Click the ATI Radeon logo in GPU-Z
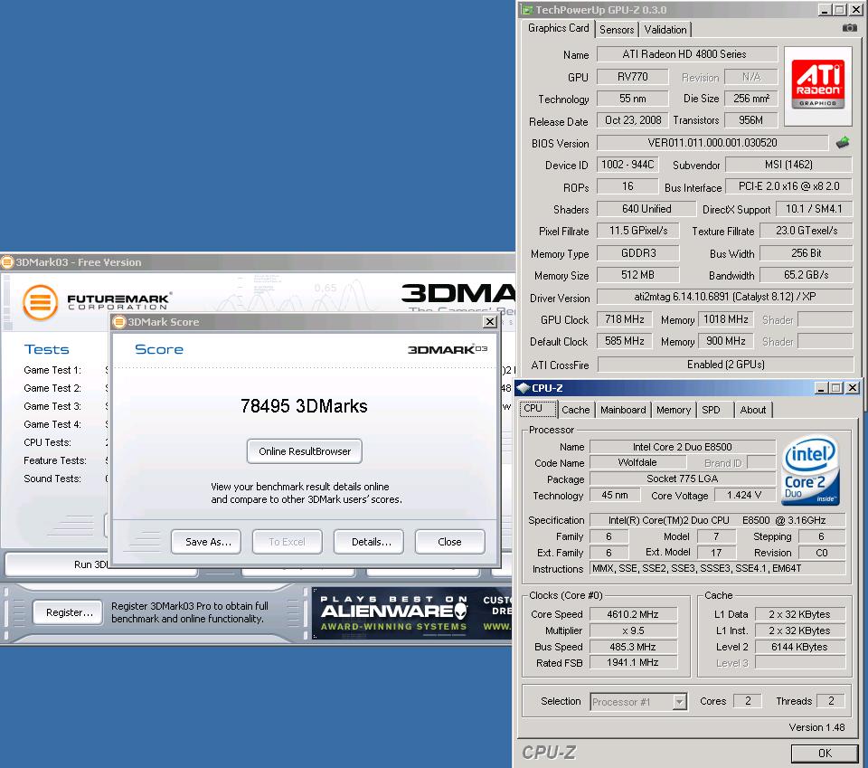The height and width of the screenshot is (768, 868). [x=817, y=85]
